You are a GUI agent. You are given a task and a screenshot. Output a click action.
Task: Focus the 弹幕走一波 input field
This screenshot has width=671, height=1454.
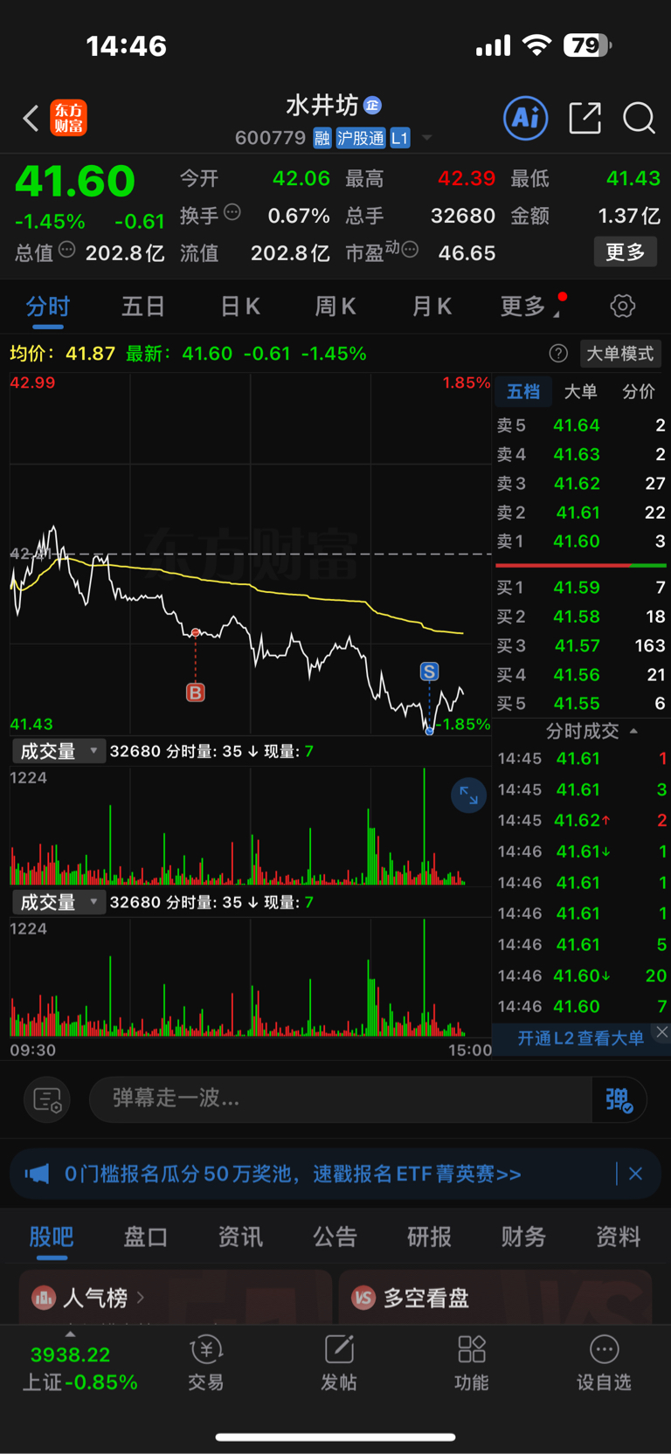[341, 1099]
